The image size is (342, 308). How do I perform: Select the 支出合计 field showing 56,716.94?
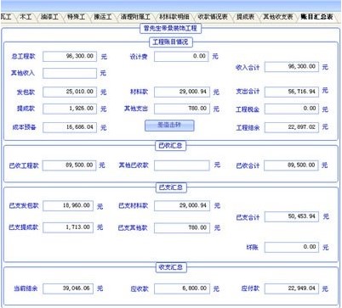point(292,92)
